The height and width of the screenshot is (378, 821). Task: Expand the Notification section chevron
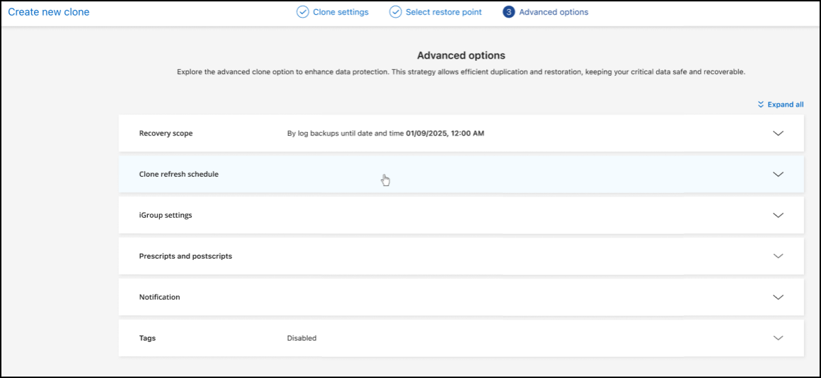779,297
